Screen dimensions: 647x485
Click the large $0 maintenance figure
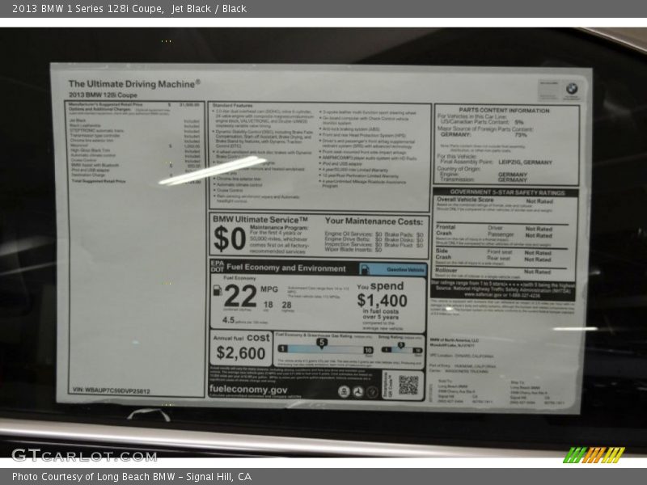click(230, 238)
